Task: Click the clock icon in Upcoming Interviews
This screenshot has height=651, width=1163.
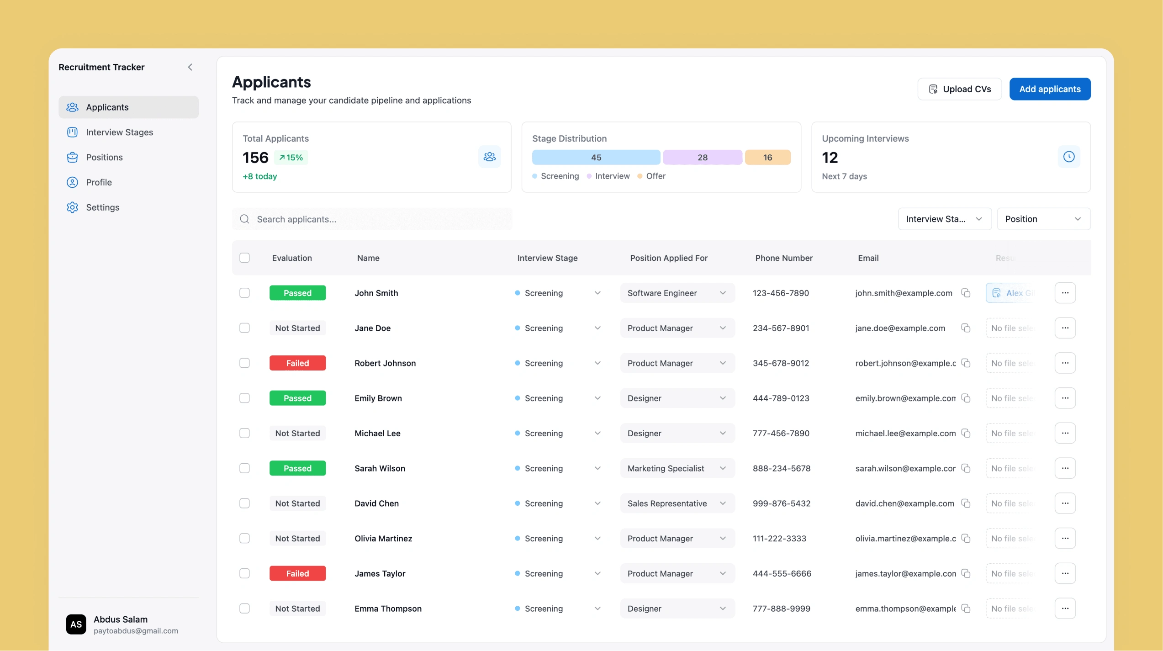Action: [1068, 157]
